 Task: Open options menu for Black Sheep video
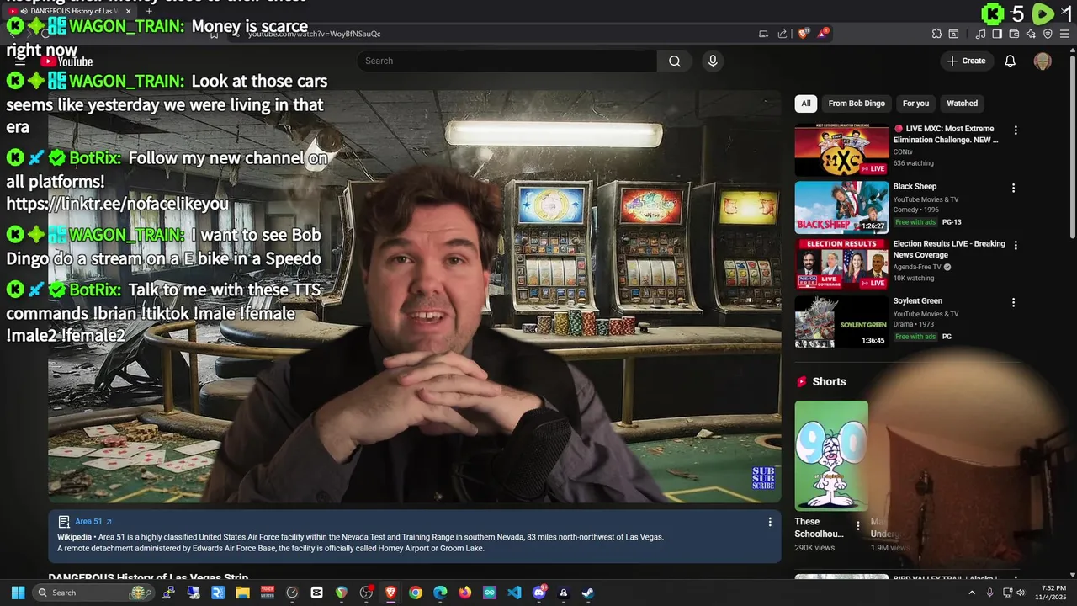(x=1013, y=188)
